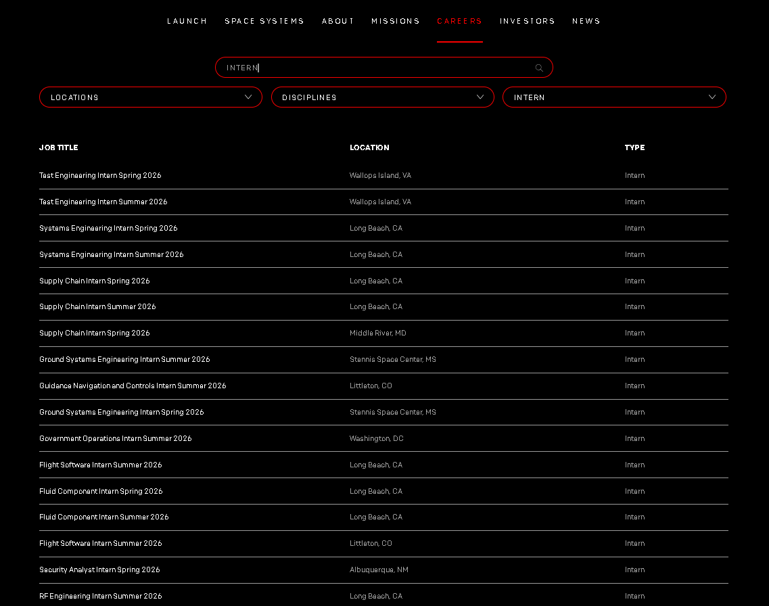This screenshot has height=606, width=769.
Task: Open Fluid Component Intern Summer 2026
Action: [104, 517]
